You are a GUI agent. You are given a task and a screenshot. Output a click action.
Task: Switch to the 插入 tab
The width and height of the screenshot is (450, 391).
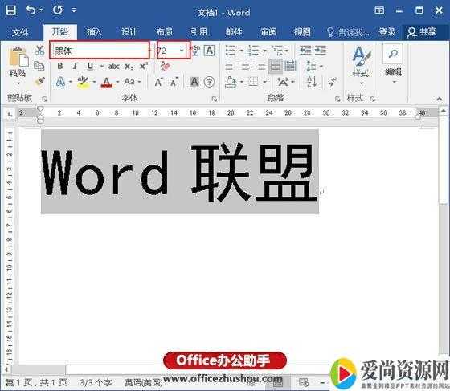[x=95, y=32]
